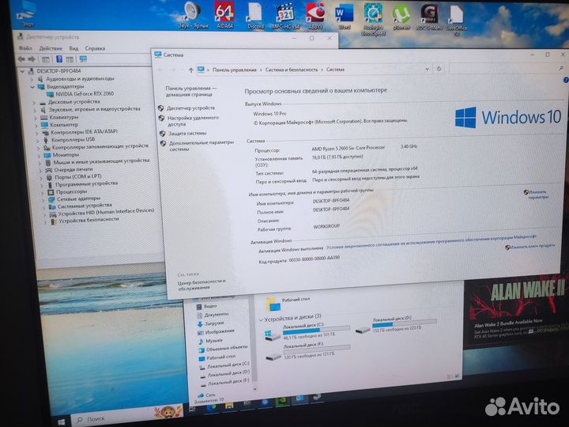Click the refresh button beside the System address bar

tap(439, 69)
